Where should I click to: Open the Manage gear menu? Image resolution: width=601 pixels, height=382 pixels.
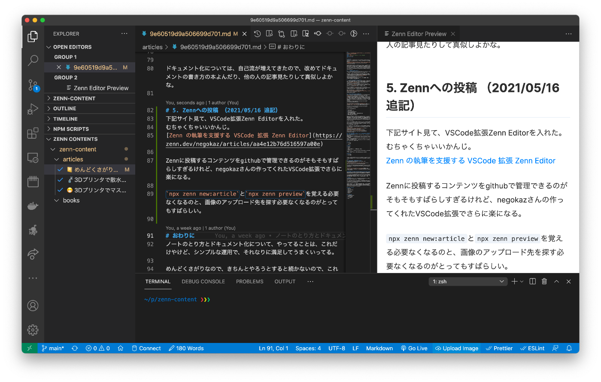[x=33, y=330]
